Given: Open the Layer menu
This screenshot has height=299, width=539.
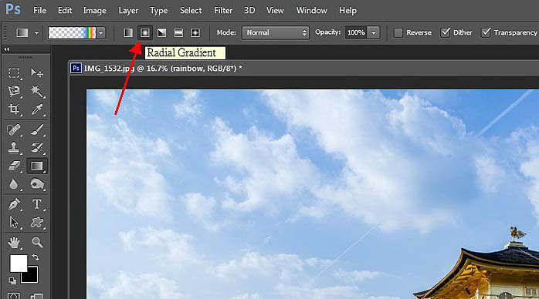Looking at the screenshot, I should [x=128, y=11].
